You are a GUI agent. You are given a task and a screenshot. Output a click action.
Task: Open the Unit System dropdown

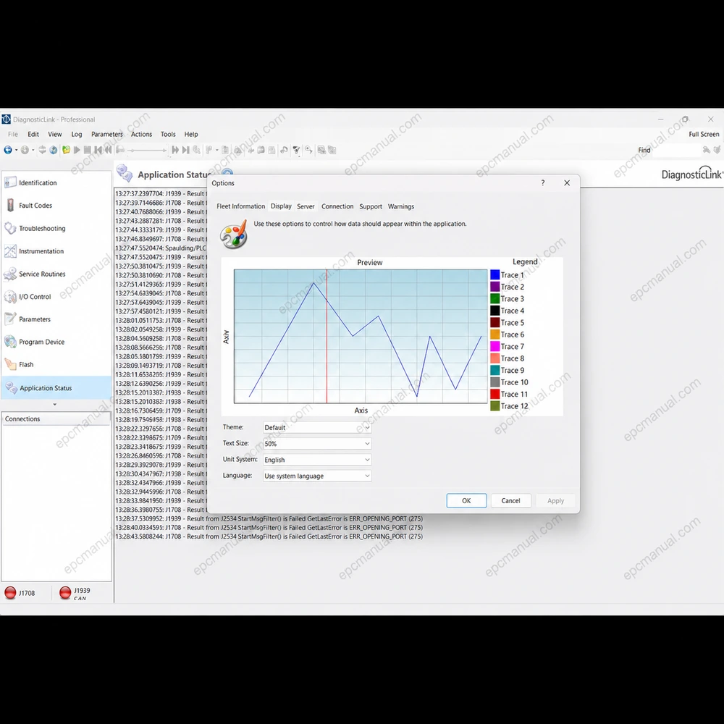317,460
